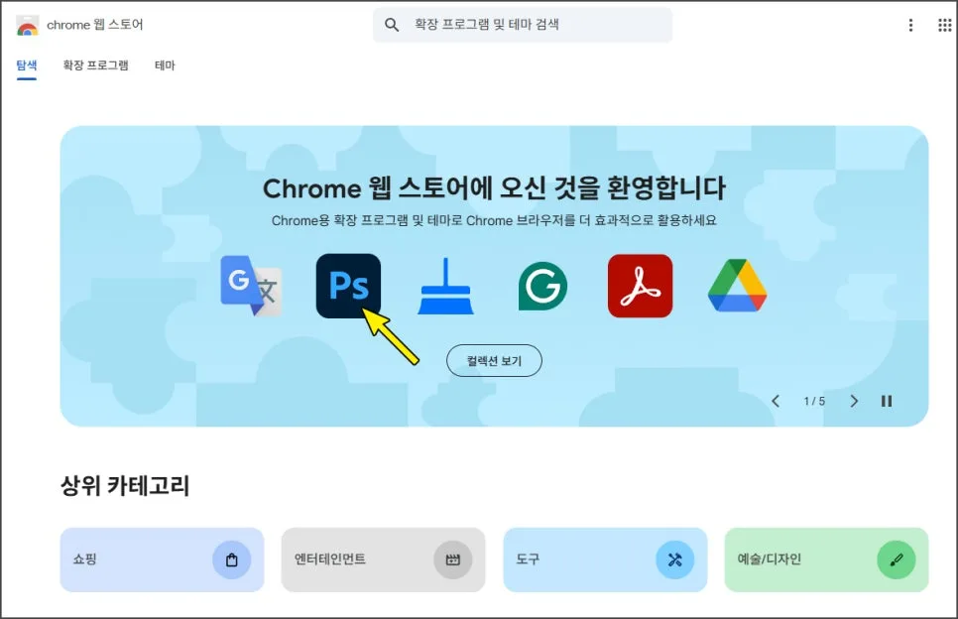Select the blue broom cleaner icon
Screen dimensions: 958x619
[445, 286]
